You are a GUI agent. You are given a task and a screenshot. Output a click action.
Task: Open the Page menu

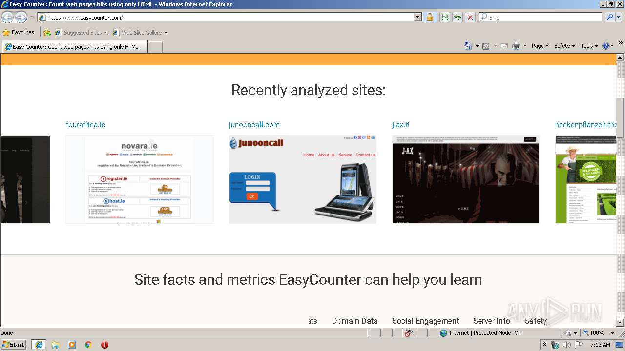click(x=540, y=46)
